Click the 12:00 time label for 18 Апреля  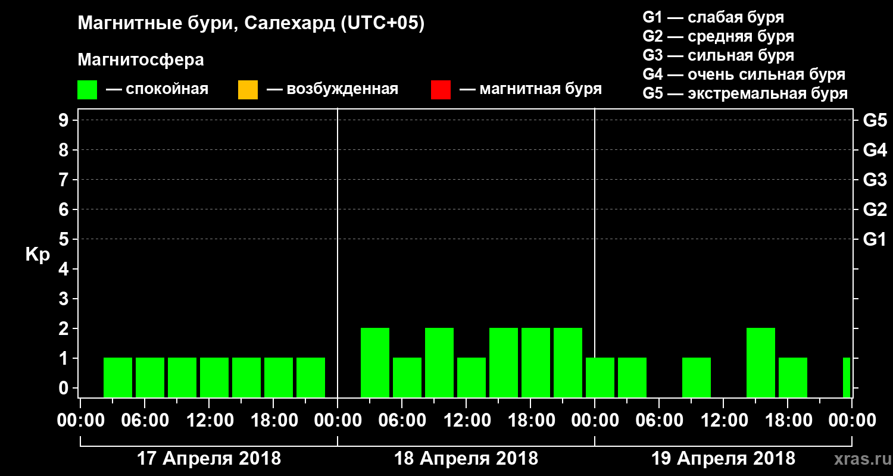point(466,421)
